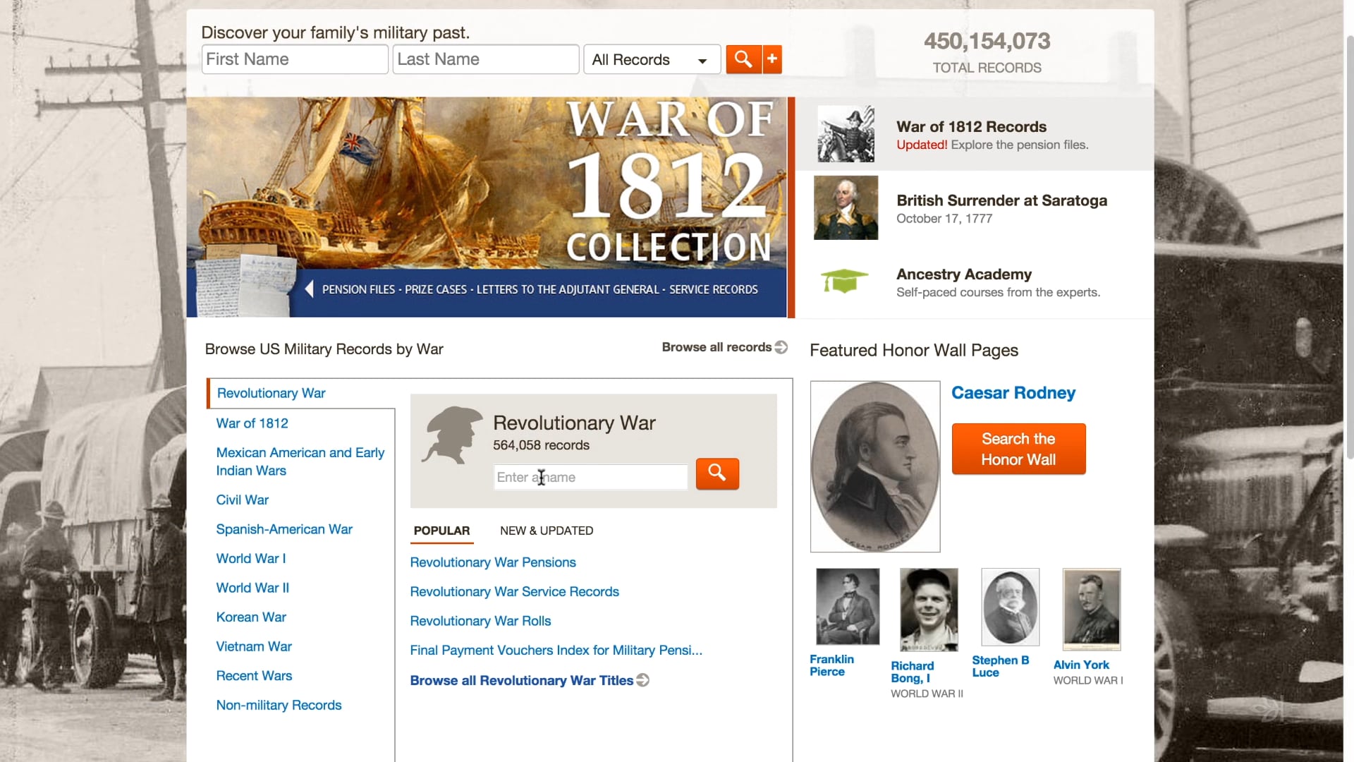1354x762 pixels.
Task: Choose World War II from the war list
Action: tap(252, 588)
